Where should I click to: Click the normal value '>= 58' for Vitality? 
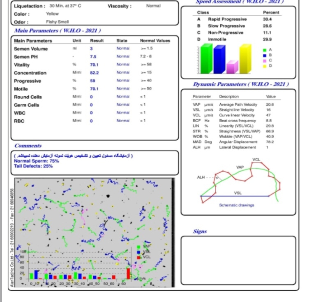click(x=146, y=64)
